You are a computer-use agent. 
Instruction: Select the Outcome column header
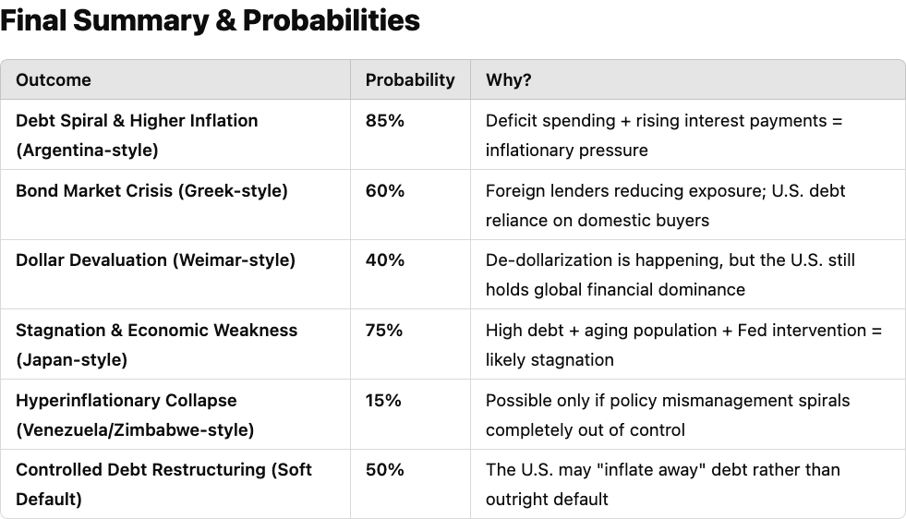54,79
